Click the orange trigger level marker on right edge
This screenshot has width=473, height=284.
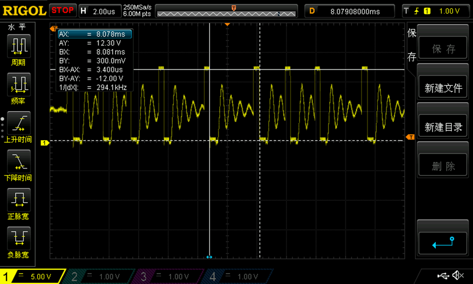click(410, 137)
